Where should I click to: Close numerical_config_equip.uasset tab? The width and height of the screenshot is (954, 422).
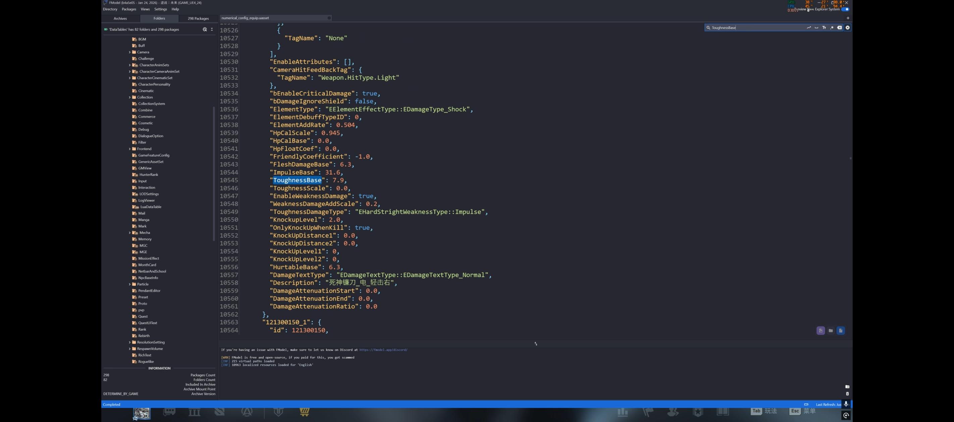click(329, 18)
